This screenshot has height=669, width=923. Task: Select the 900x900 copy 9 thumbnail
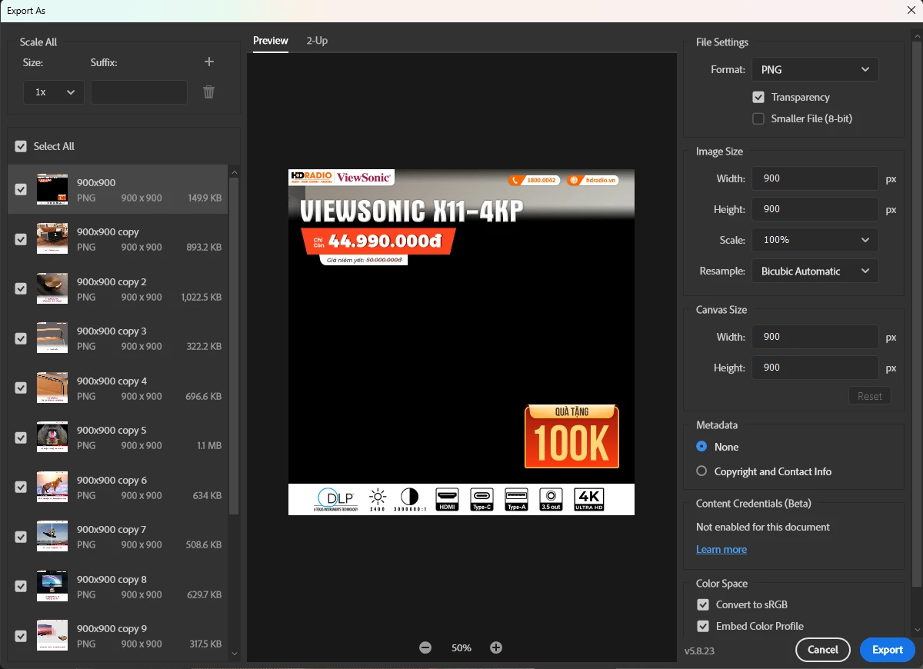52,636
